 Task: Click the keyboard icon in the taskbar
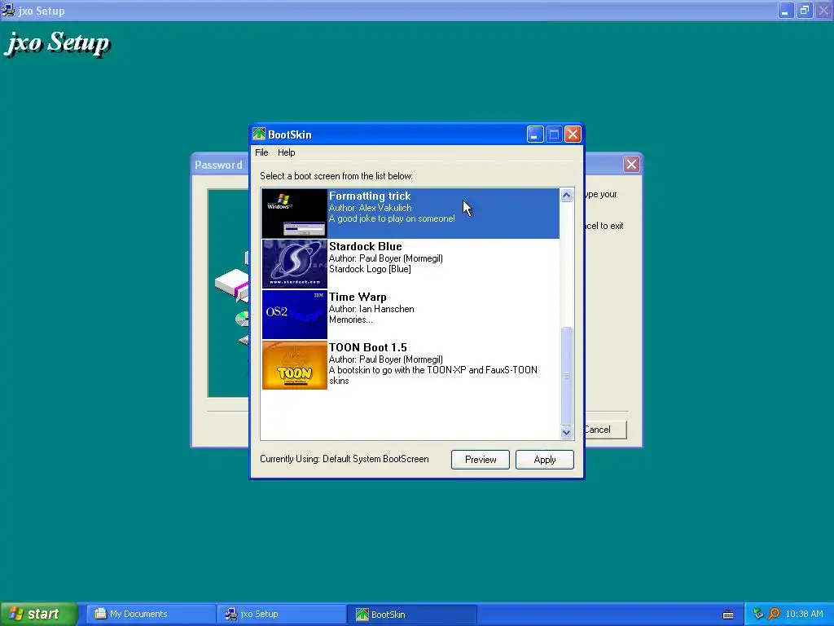[x=728, y=615]
